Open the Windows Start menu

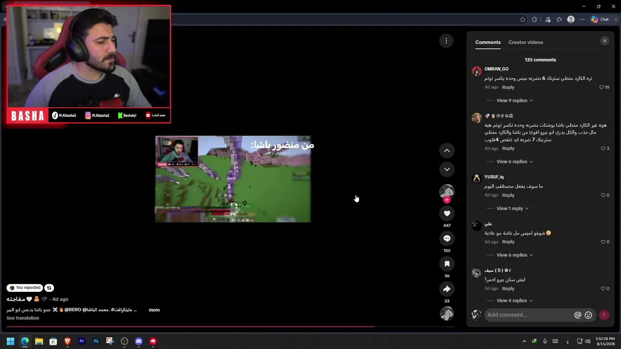10,341
